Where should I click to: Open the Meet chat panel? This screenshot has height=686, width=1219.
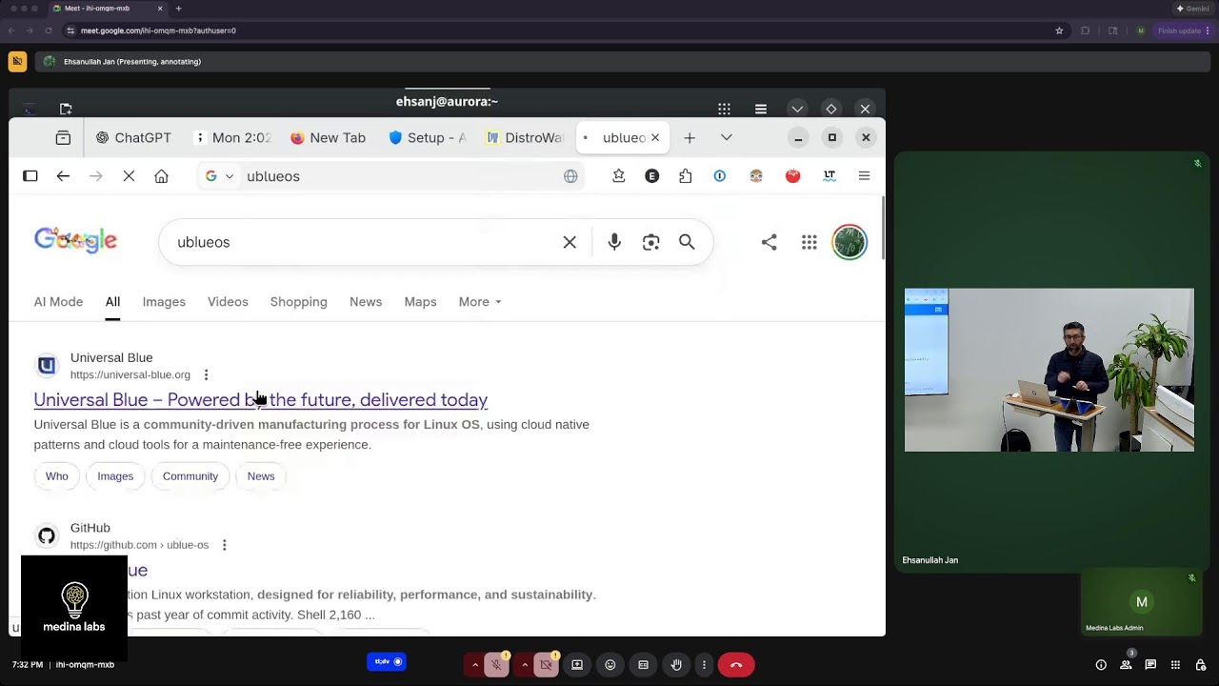coord(1150,664)
